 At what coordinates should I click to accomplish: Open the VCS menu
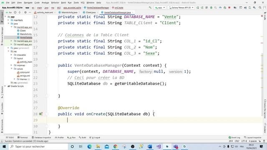point(83,2)
